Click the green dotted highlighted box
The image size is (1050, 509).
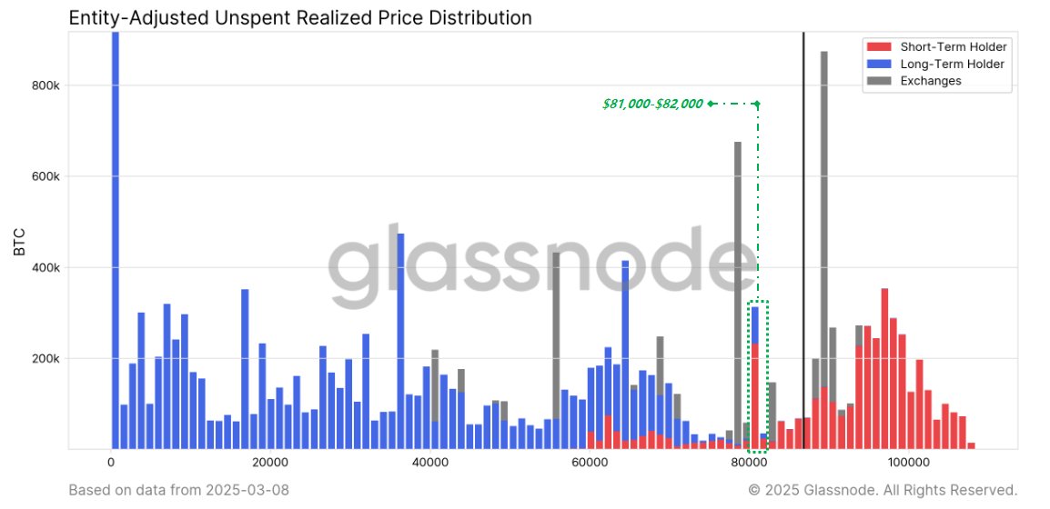click(x=758, y=375)
